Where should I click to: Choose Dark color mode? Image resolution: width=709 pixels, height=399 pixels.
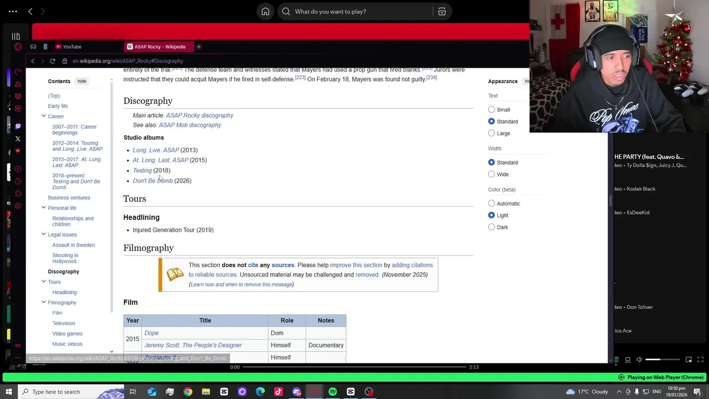click(491, 227)
